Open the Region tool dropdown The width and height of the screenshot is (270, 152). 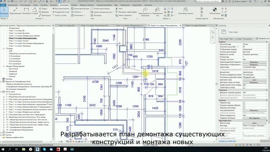82,12
